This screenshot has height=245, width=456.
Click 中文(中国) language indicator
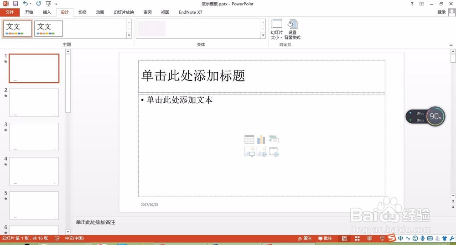click(74, 238)
